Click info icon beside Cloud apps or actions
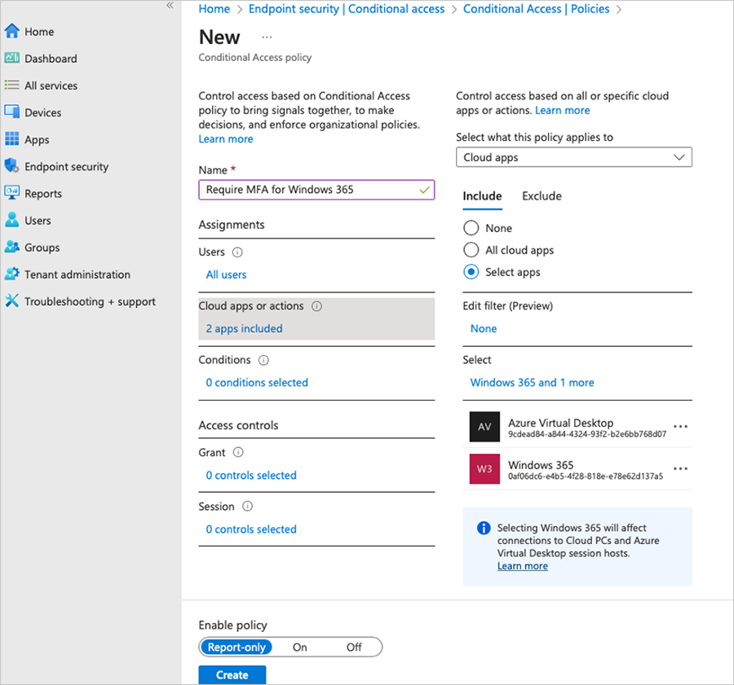The image size is (734, 685). [x=317, y=306]
